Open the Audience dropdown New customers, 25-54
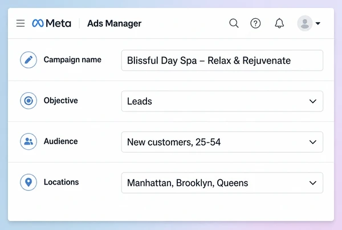Image resolution: width=342 pixels, height=230 pixels. [x=222, y=142]
